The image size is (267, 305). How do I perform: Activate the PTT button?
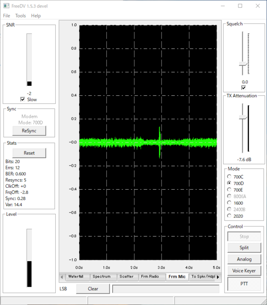coord(244,284)
